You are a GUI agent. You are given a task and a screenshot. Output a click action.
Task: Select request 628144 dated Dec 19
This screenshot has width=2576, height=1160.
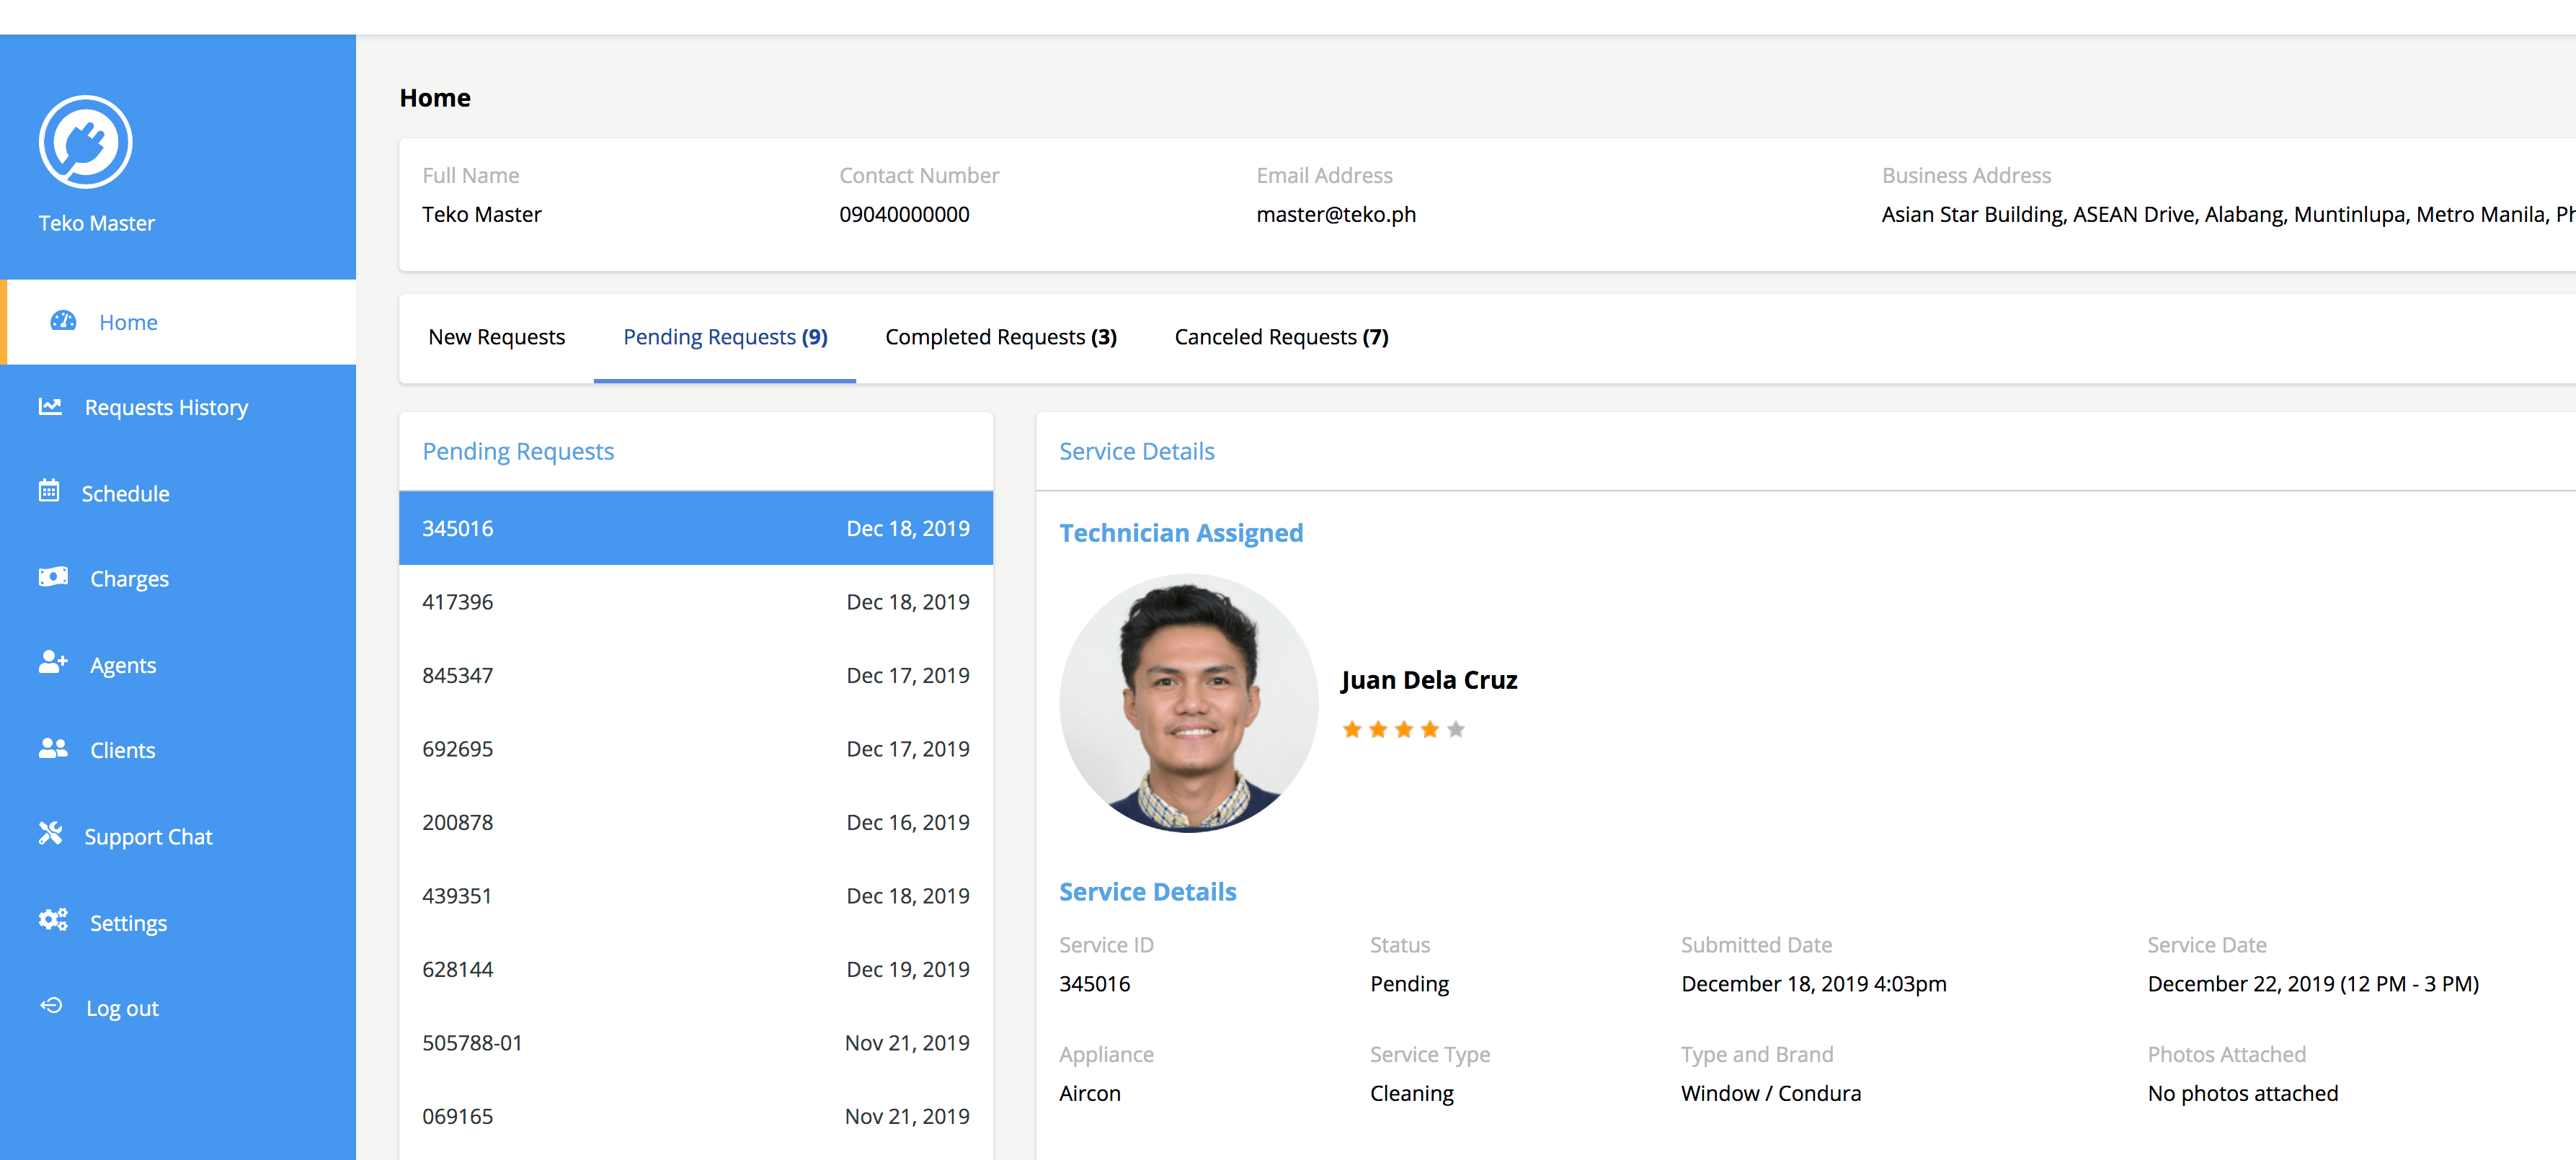(695, 969)
